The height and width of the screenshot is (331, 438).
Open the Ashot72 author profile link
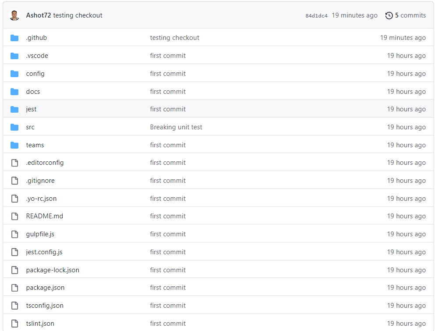click(39, 15)
